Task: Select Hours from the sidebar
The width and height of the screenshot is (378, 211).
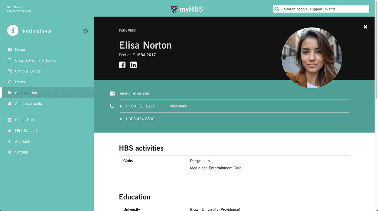Action: pos(20,82)
